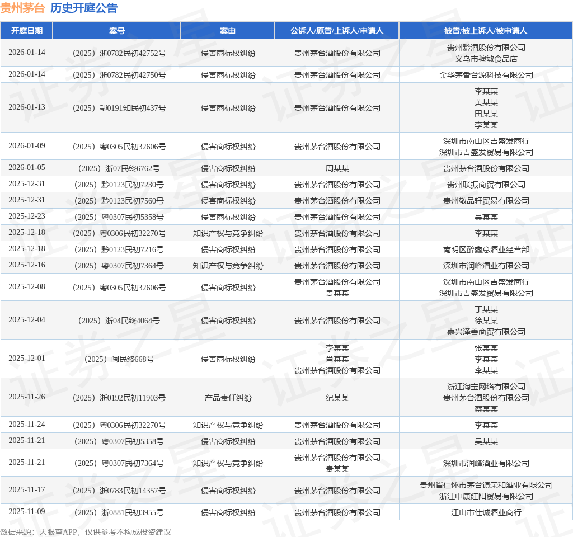Click defendant 江山市佳诚酒业商行
The image size is (573, 537).
coord(486,512)
